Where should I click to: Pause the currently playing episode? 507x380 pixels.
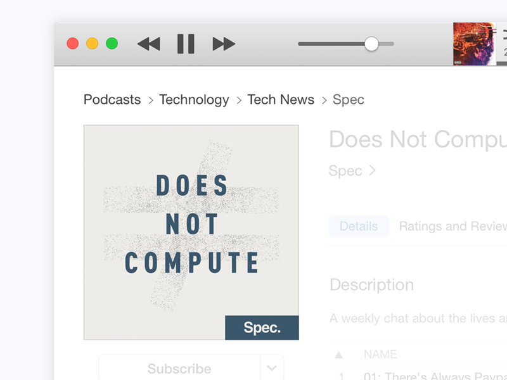point(186,43)
